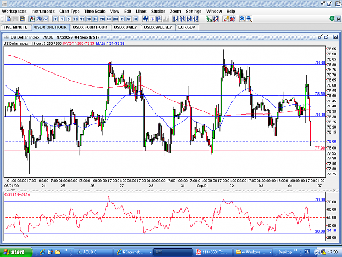Select the line chart type icon

[x=45, y=19]
